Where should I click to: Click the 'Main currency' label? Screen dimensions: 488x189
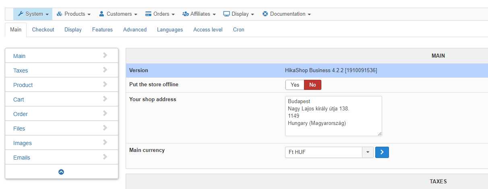point(147,150)
